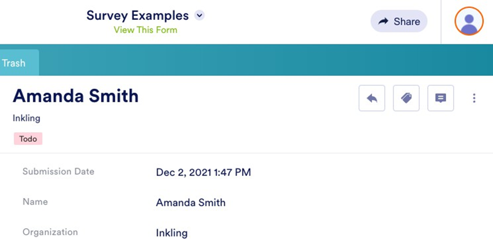The image size is (493, 239).
Task: Click the Inkling subtitle under the heading
Action: [26, 118]
